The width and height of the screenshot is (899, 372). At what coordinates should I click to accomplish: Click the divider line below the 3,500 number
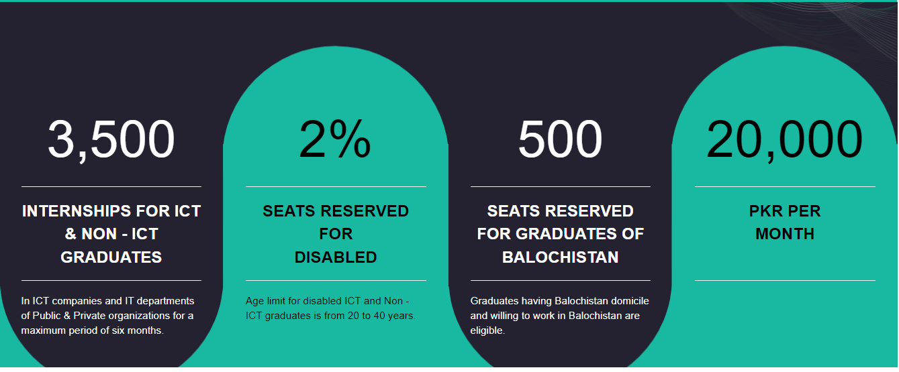(x=111, y=186)
